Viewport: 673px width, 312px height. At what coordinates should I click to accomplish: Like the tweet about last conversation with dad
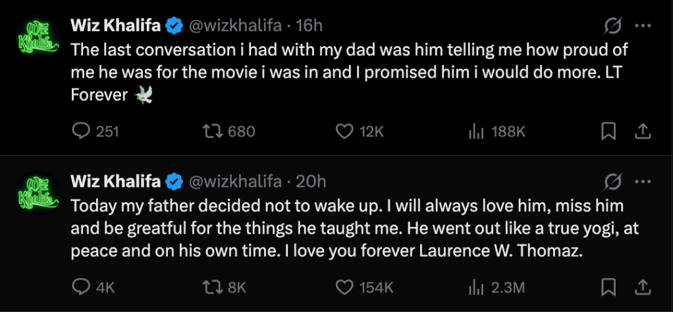click(x=344, y=132)
